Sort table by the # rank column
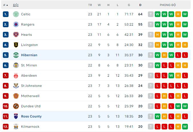This screenshot has height=132, width=193. pos(5,5)
